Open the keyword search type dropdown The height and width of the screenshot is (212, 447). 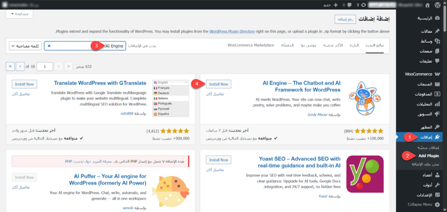coord(25,46)
